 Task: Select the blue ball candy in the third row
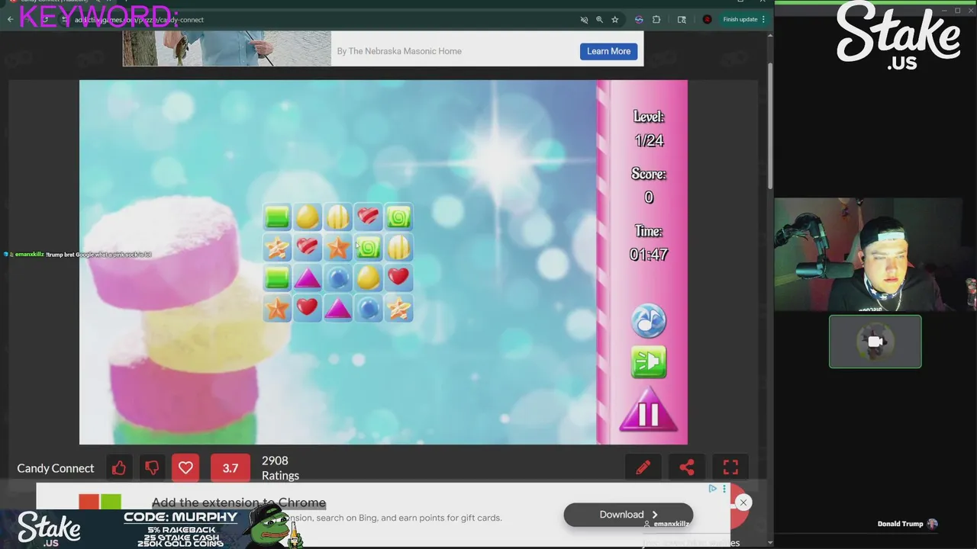[338, 278]
